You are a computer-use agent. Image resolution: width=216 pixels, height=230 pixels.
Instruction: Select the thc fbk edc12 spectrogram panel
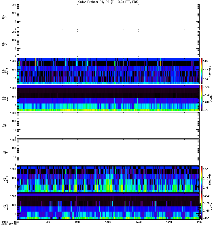(108, 179)
